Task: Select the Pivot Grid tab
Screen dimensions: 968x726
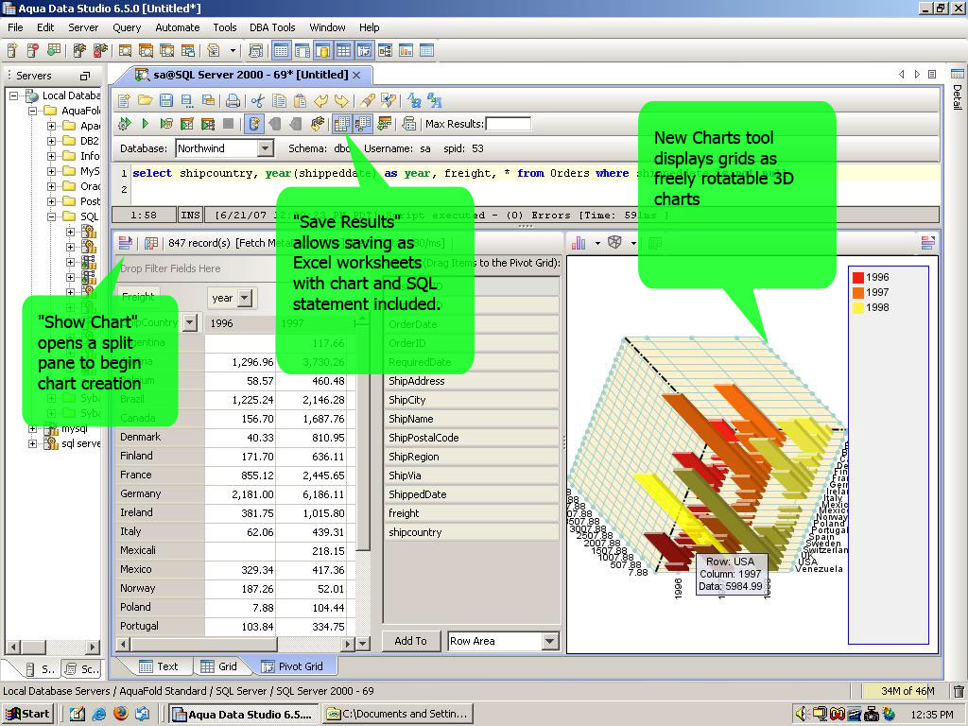Action: coord(292,666)
